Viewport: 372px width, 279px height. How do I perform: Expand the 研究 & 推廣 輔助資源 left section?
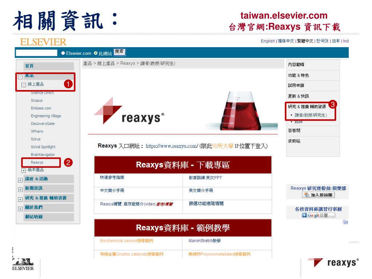pos(20,199)
